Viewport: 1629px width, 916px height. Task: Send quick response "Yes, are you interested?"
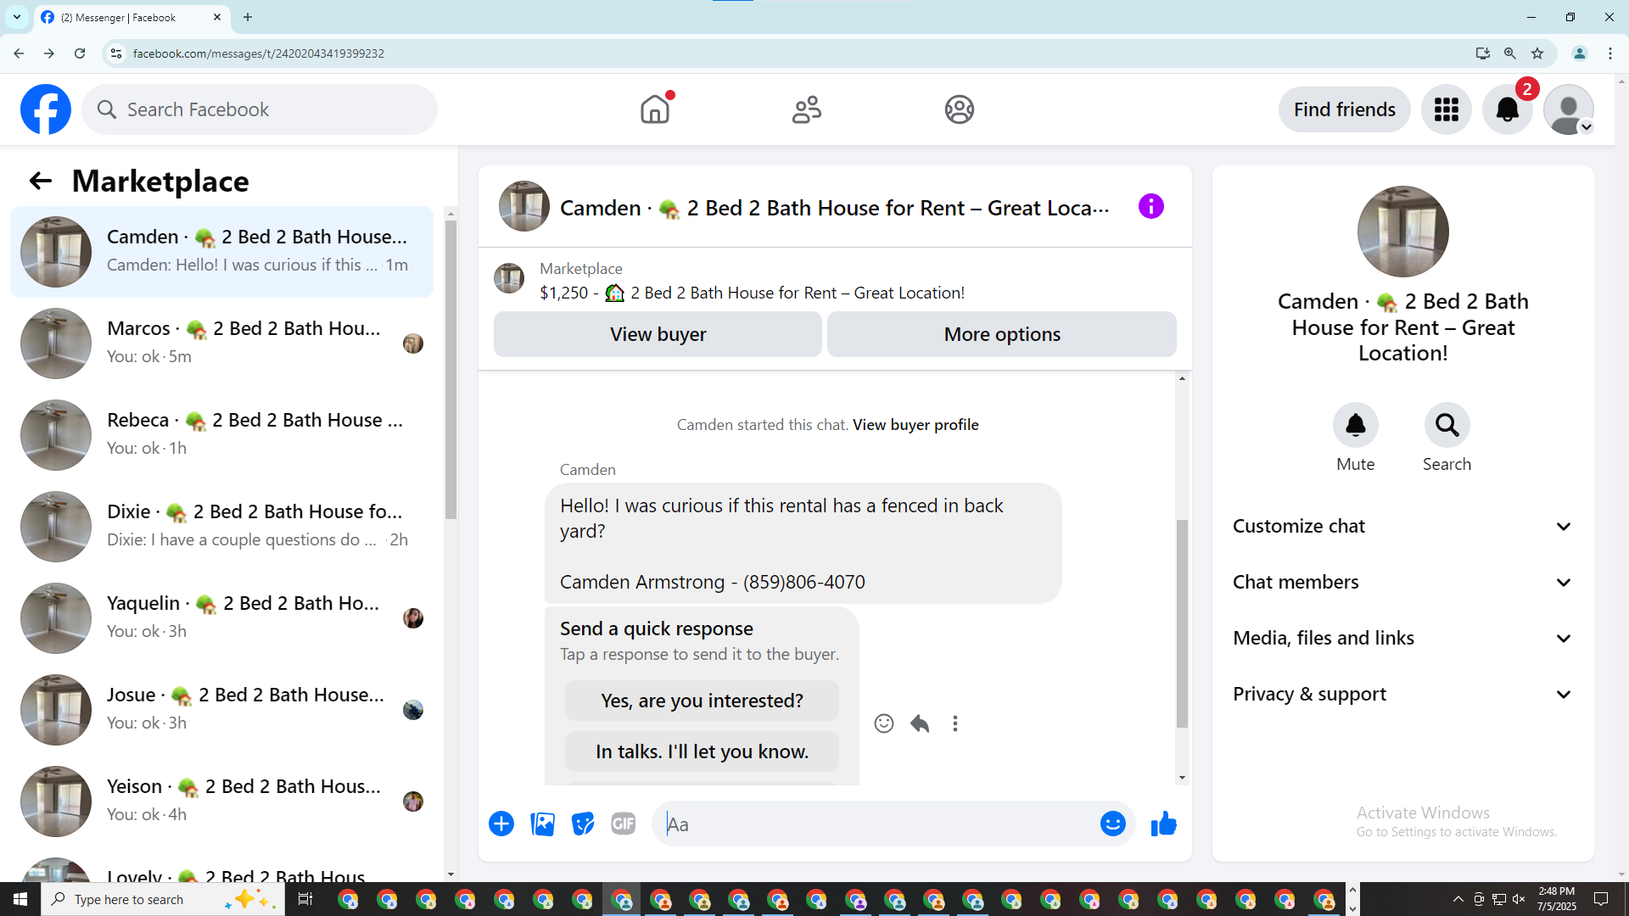(x=702, y=701)
